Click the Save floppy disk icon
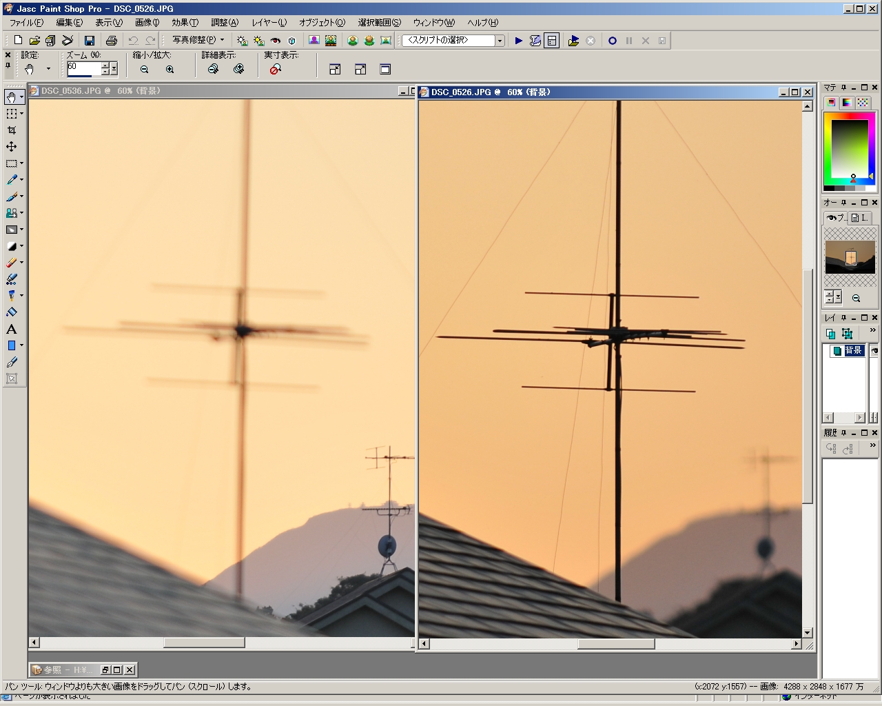This screenshot has height=706, width=882. click(x=89, y=41)
